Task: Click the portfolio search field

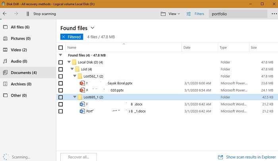Action: pyautogui.click(x=238, y=14)
